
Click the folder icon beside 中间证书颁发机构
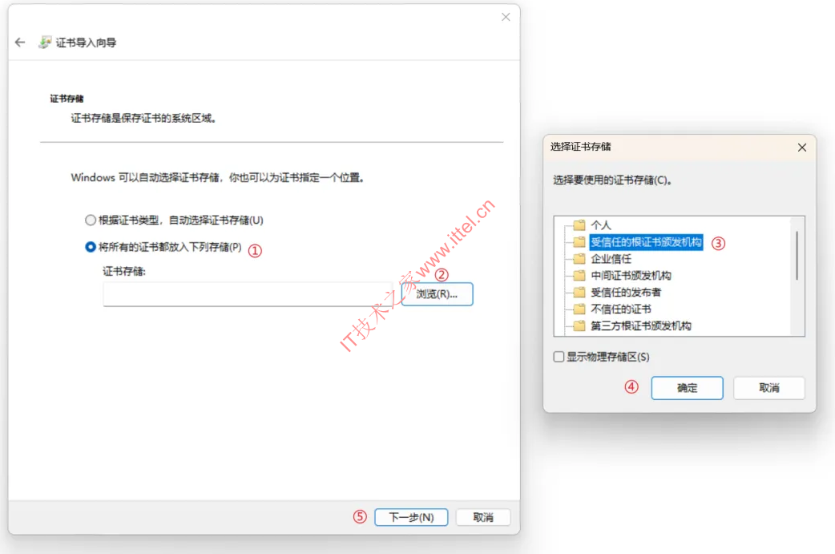pyautogui.click(x=579, y=276)
